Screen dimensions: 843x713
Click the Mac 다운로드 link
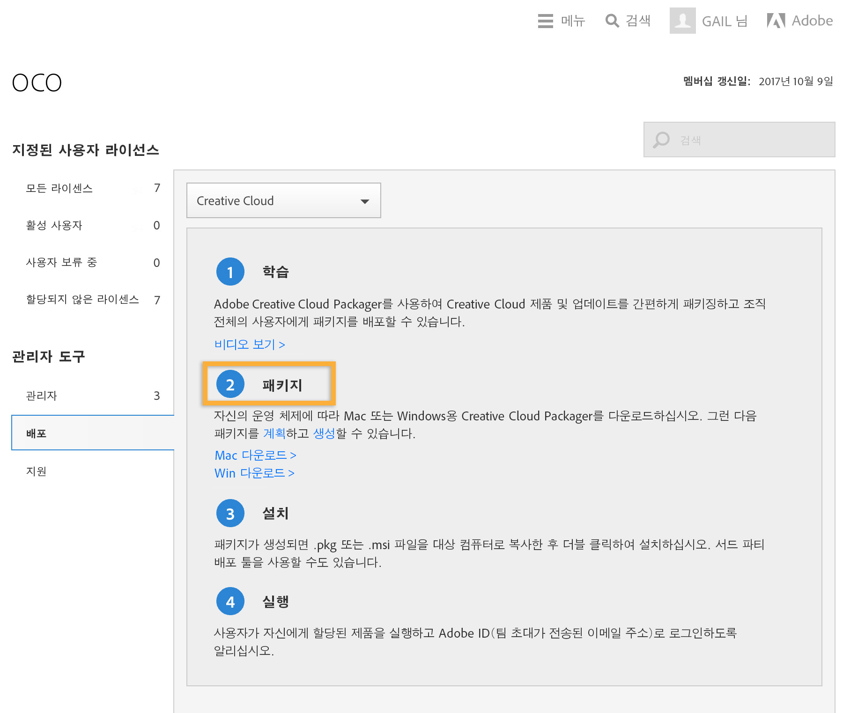click(255, 455)
